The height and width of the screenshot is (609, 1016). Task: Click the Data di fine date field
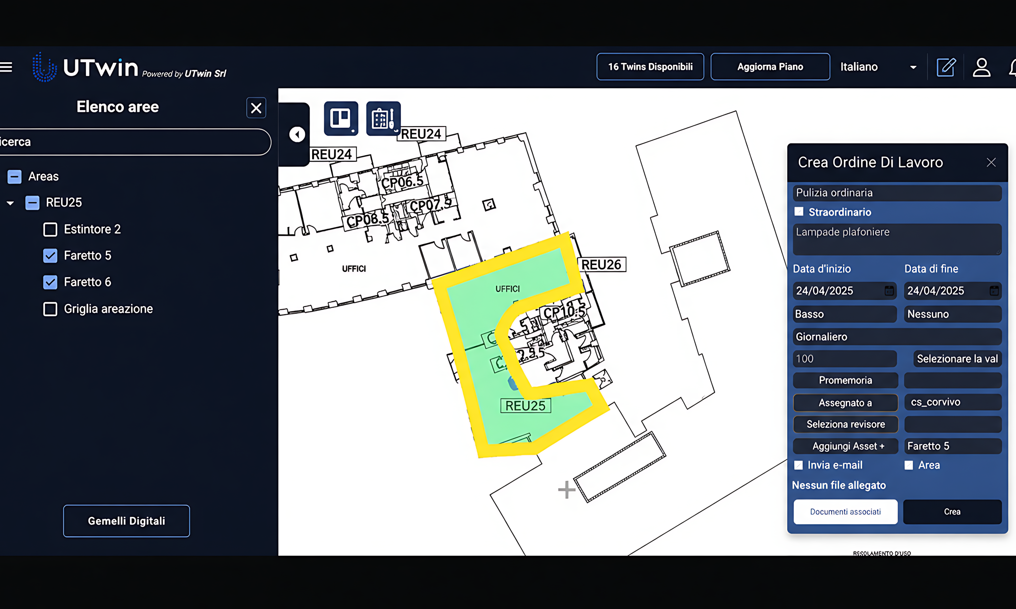click(953, 291)
